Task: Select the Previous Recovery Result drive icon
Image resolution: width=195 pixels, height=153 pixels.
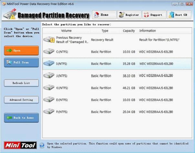Action: point(49,40)
